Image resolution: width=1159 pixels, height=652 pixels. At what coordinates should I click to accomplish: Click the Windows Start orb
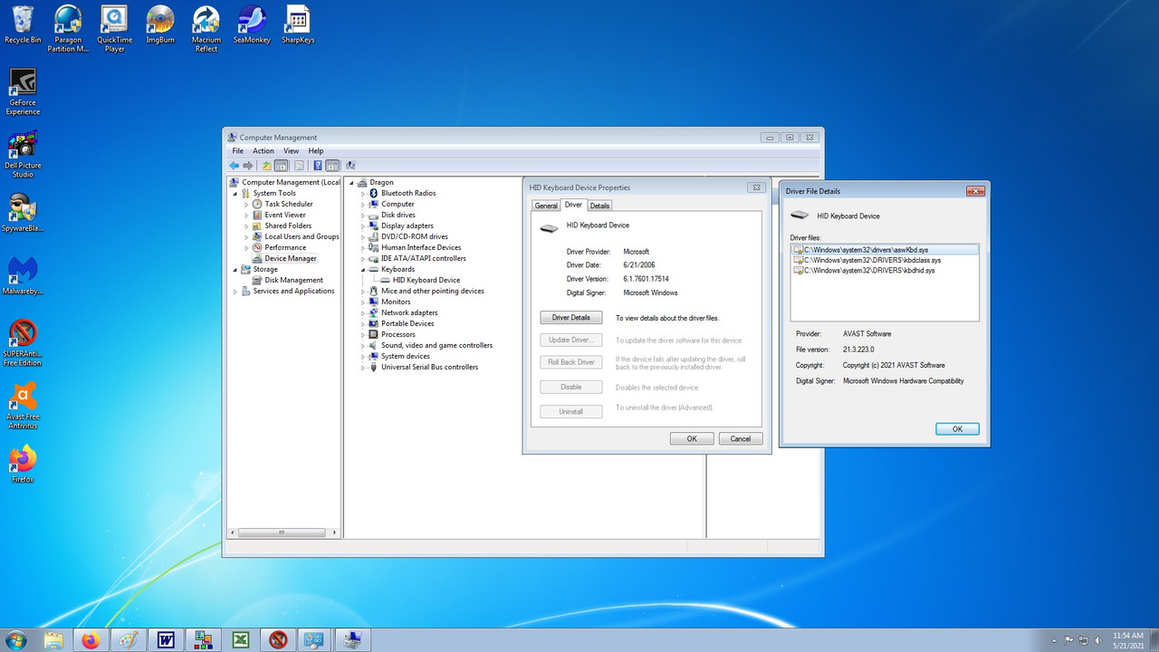(x=15, y=640)
